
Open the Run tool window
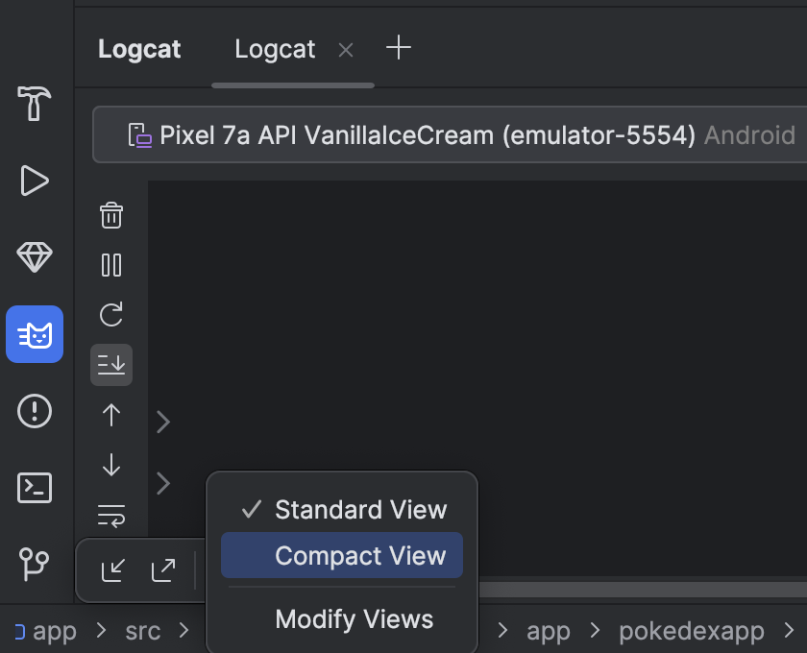coord(35,180)
